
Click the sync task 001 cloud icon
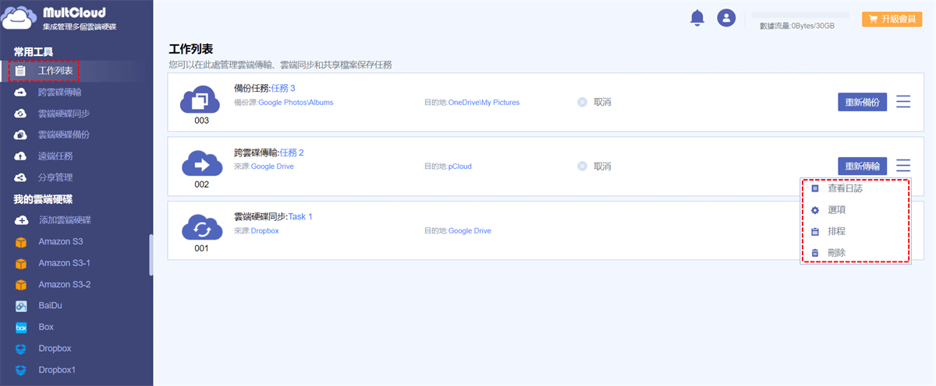tap(200, 229)
